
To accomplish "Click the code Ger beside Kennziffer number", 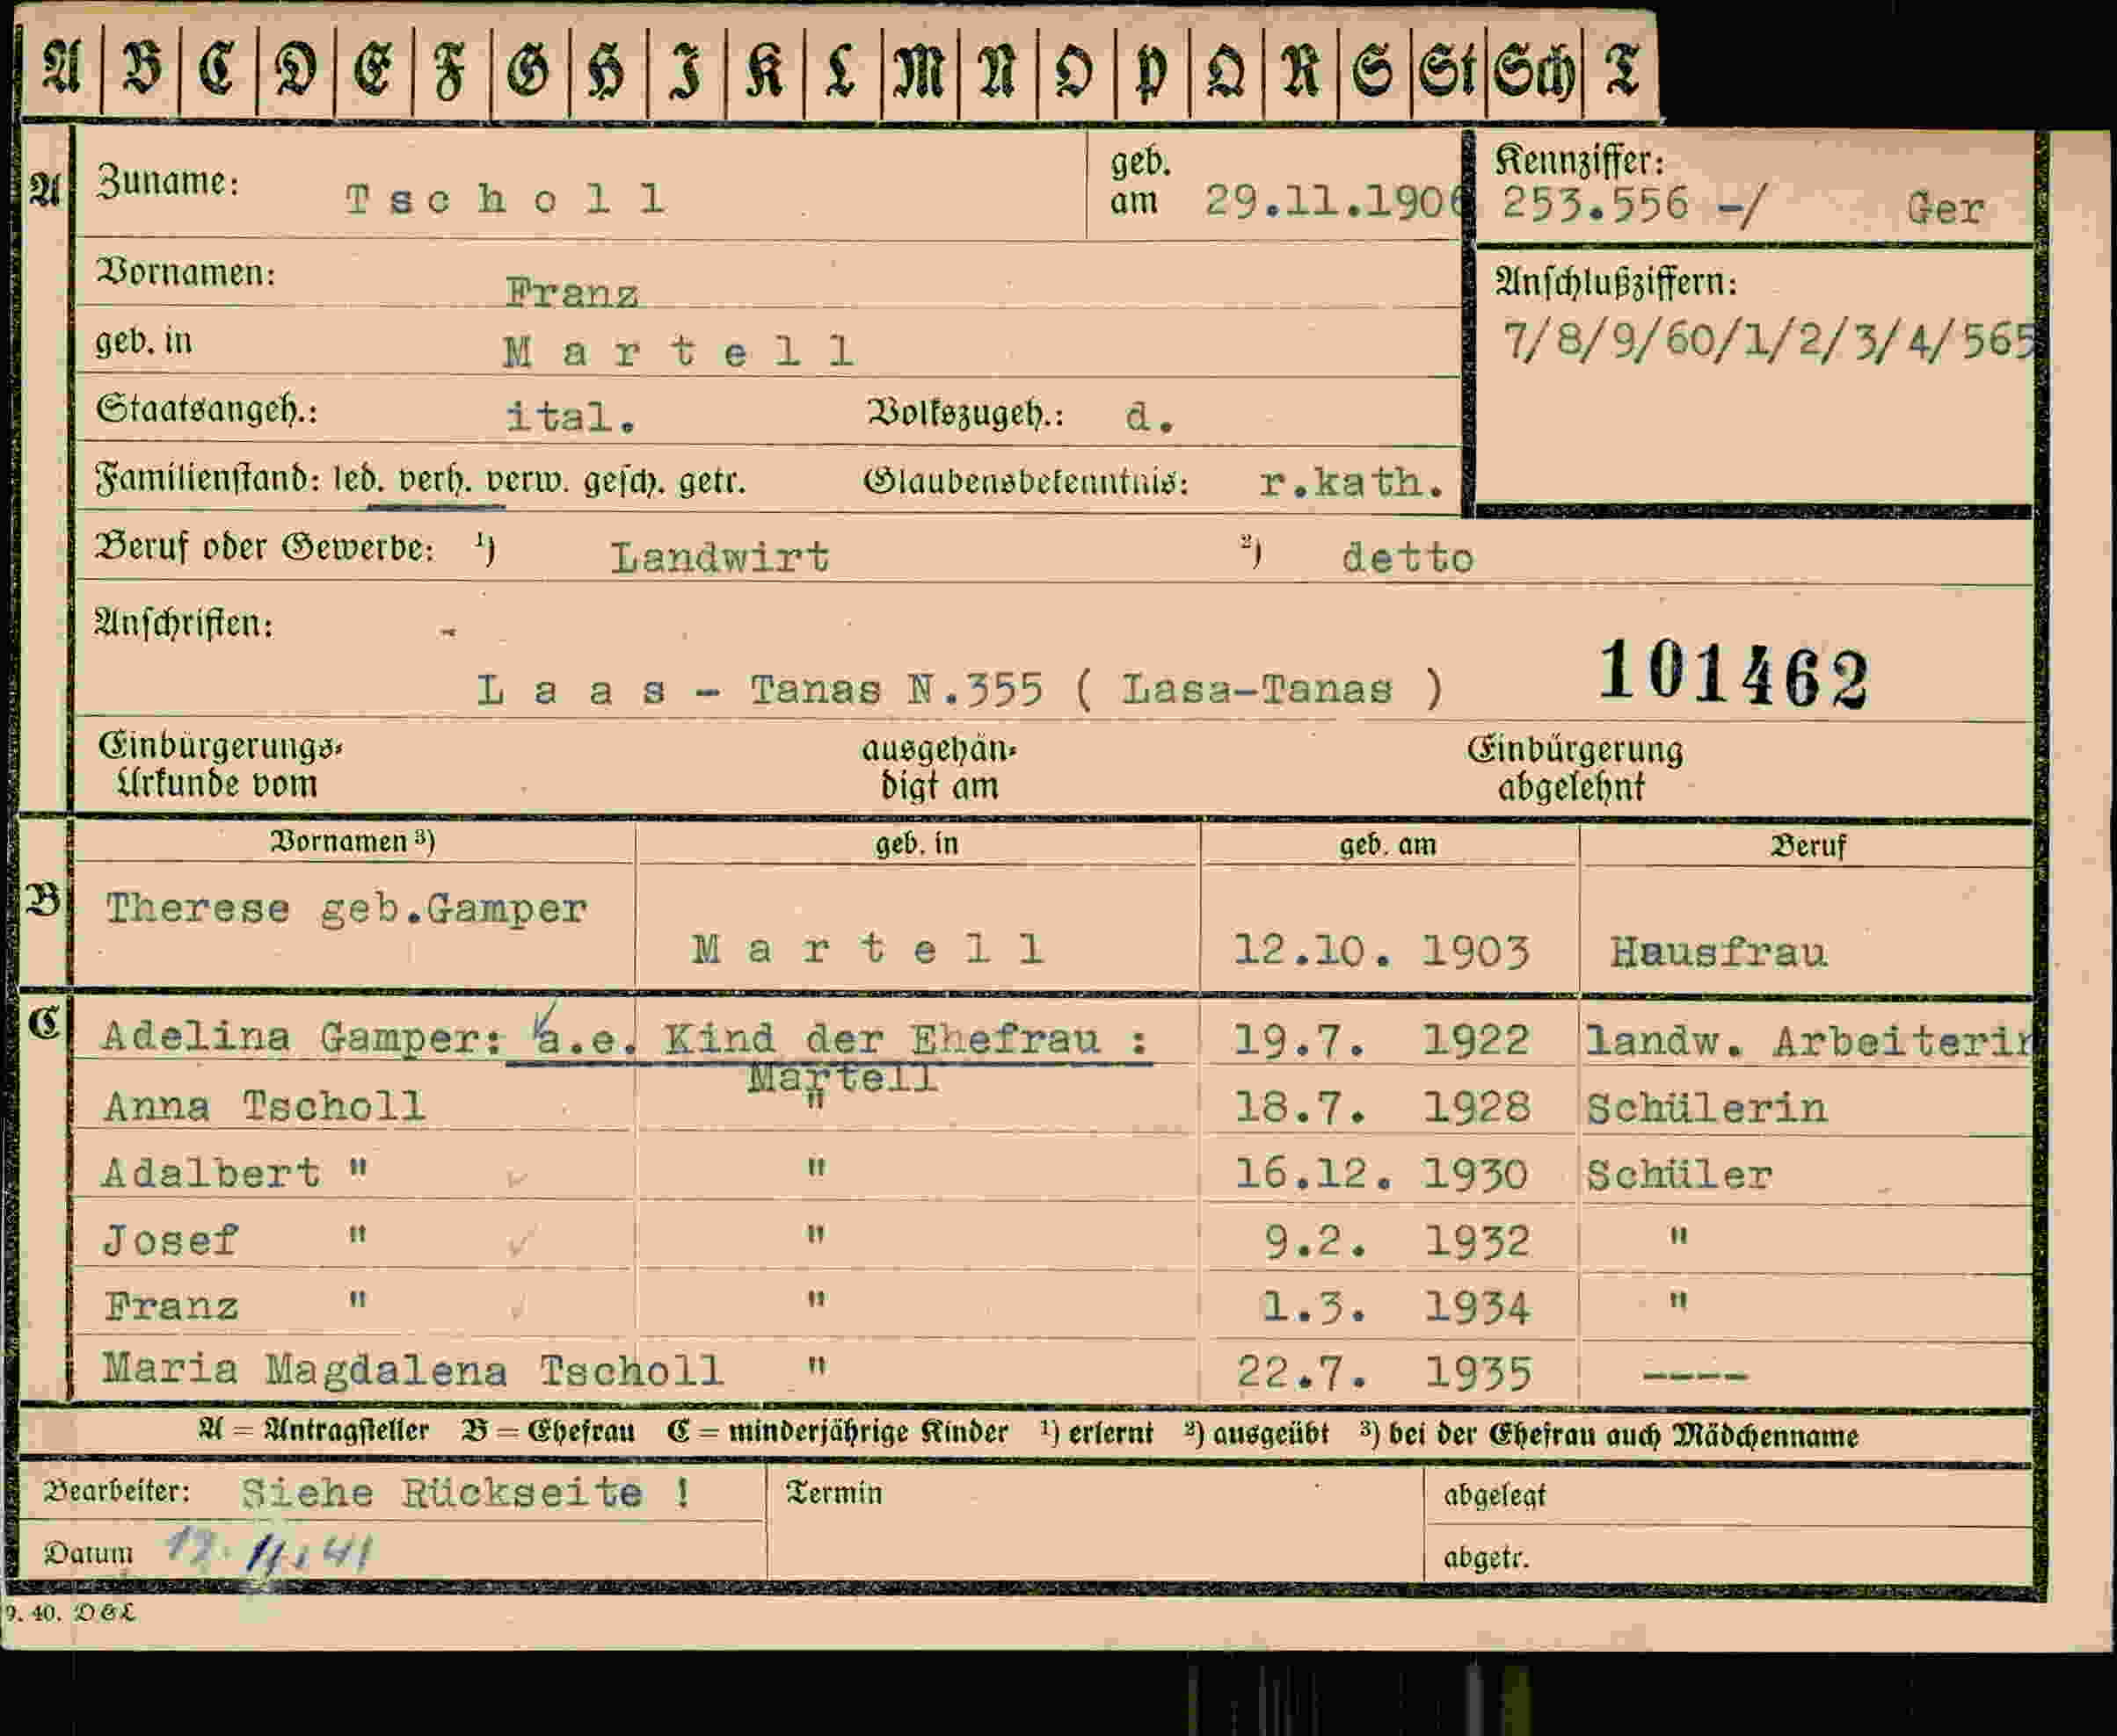I will pos(1945,209).
